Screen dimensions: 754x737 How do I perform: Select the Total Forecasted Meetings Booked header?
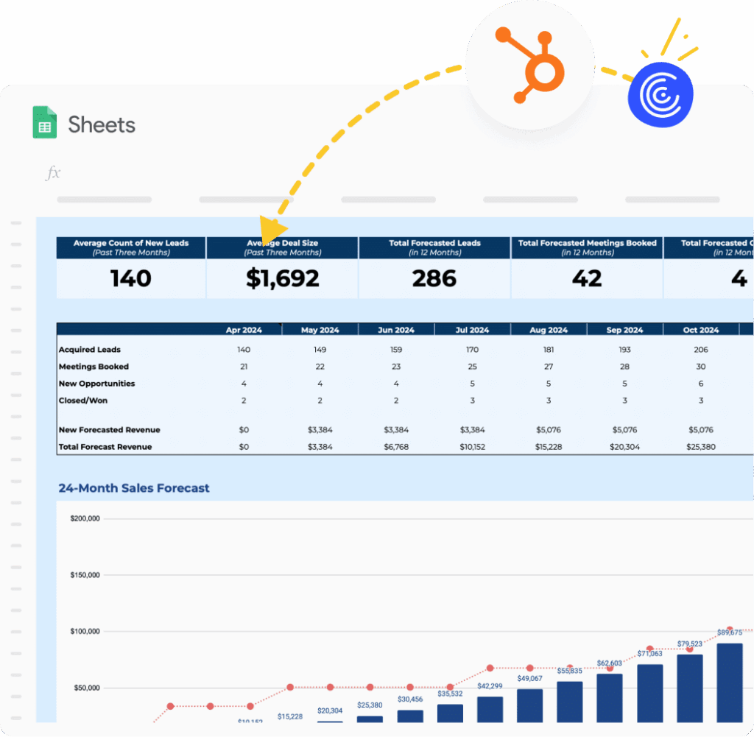pyautogui.click(x=587, y=247)
